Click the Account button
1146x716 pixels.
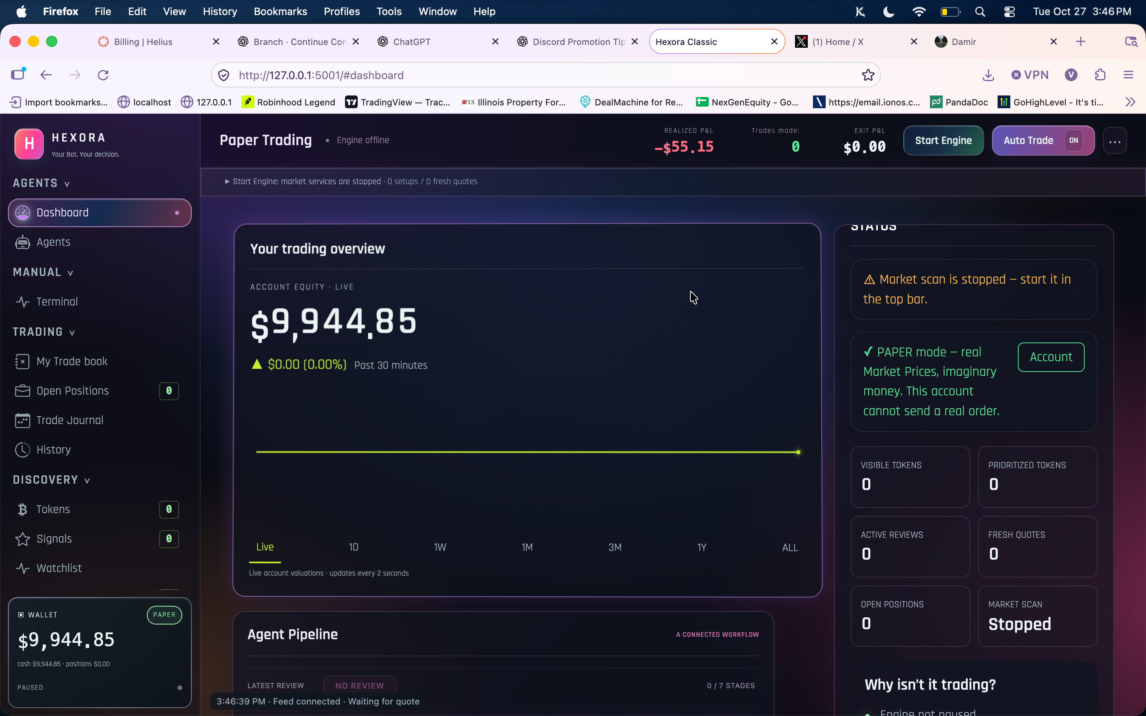[x=1051, y=357]
